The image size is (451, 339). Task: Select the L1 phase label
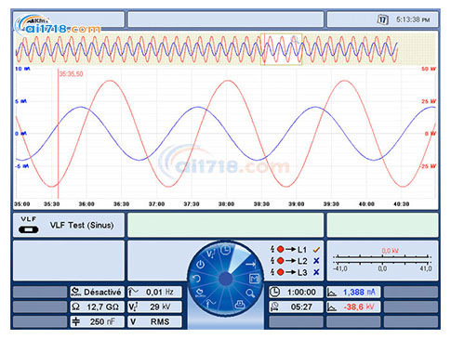[x=302, y=250]
